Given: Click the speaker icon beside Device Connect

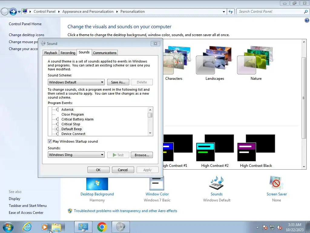Looking at the screenshot, I should [x=57, y=134].
